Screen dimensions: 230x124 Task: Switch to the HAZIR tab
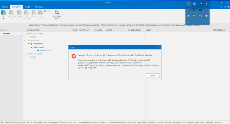click(x=28, y=7)
